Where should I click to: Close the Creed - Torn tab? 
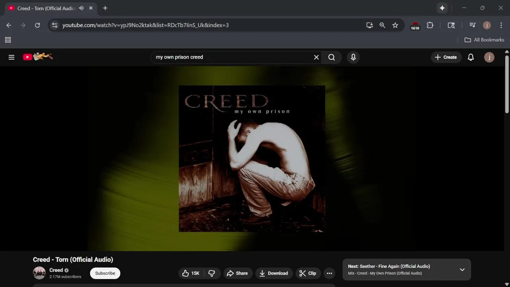pyautogui.click(x=91, y=8)
